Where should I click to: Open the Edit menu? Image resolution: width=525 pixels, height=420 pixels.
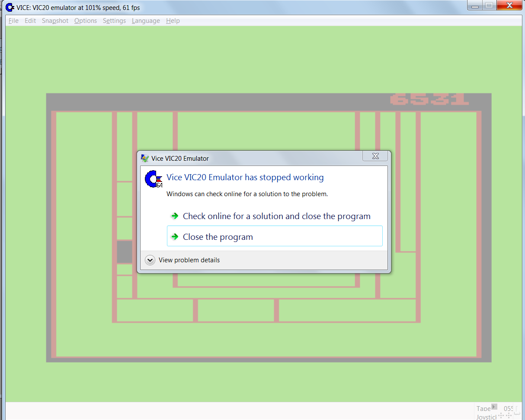click(30, 21)
